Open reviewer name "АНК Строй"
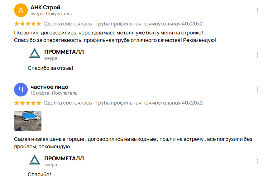The width and height of the screenshot is (268, 183). [x=45, y=7]
